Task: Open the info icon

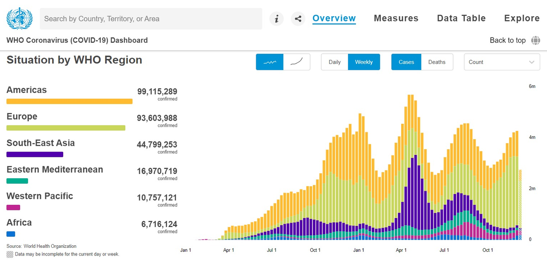Action: click(x=276, y=19)
